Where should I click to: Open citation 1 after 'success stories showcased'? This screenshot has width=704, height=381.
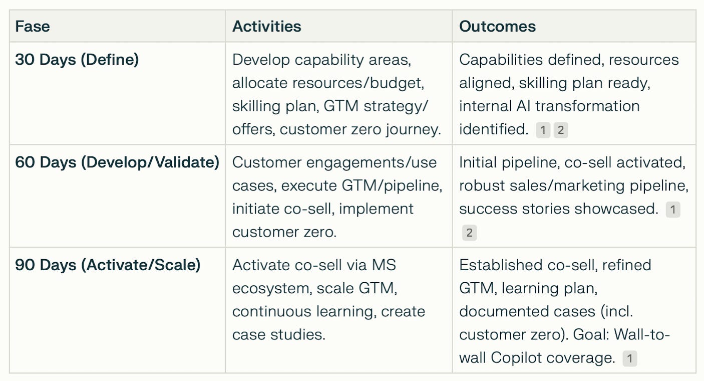pyautogui.click(x=672, y=210)
